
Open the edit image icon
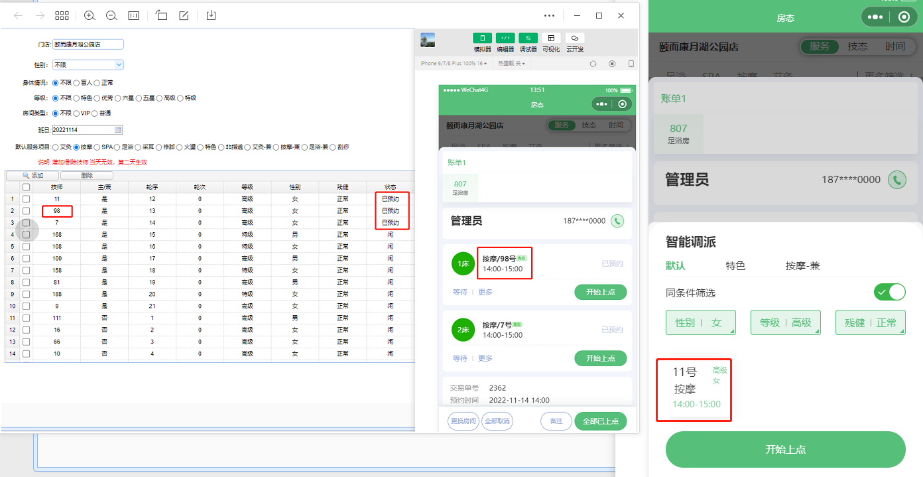pos(184,15)
